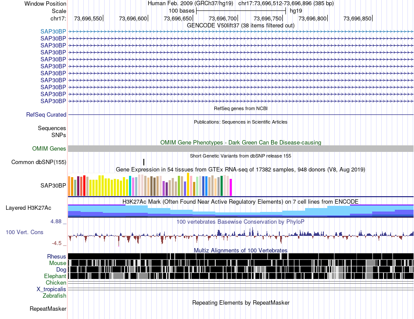
Task: Click the X_tropicalis alignment row label
Action: coord(51,289)
